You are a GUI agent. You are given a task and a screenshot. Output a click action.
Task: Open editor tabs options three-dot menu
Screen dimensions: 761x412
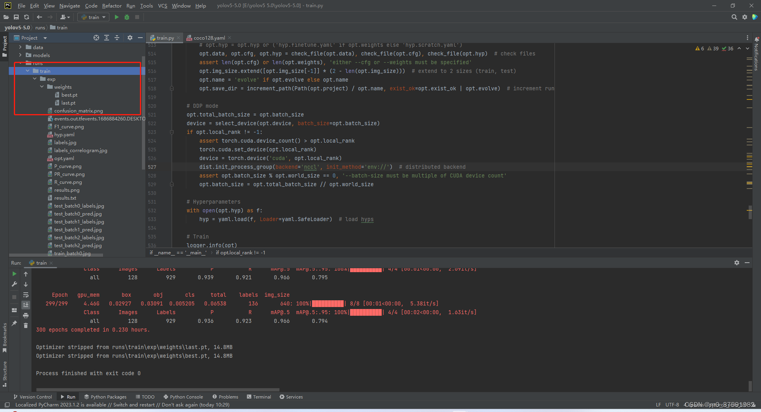[x=748, y=38]
